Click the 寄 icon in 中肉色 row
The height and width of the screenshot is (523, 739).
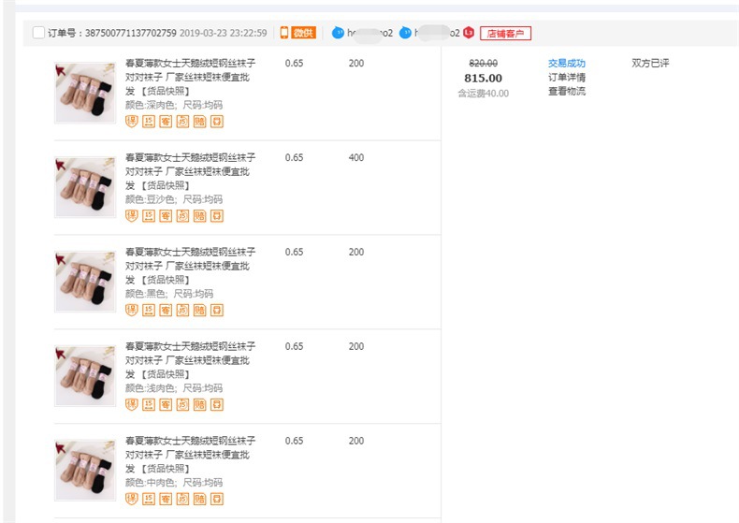coord(166,499)
